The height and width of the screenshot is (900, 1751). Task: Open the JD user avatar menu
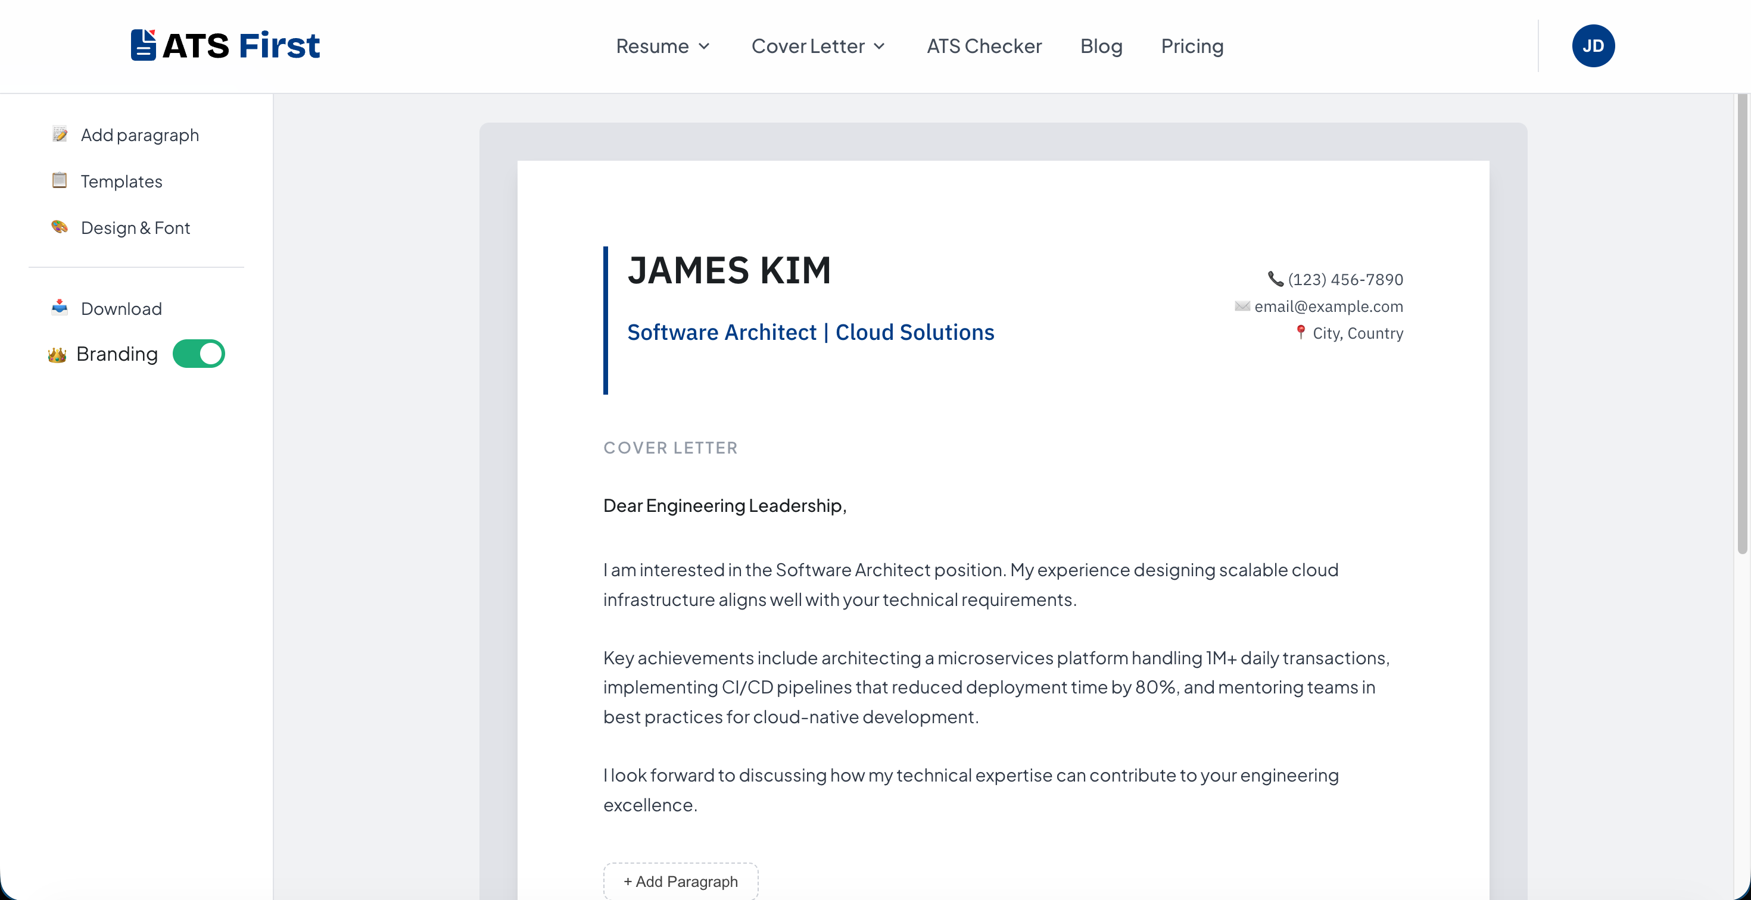pyautogui.click(x=1593, y=46)
